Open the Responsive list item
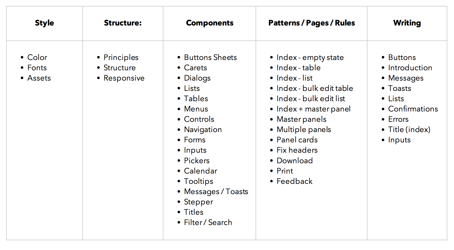Screen dimensions: 454x250 tap(124, 78)
